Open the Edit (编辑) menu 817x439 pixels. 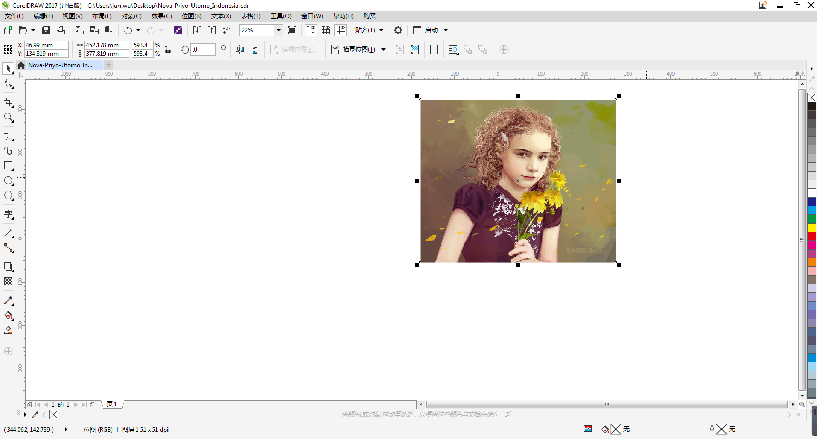click(43, 16)
